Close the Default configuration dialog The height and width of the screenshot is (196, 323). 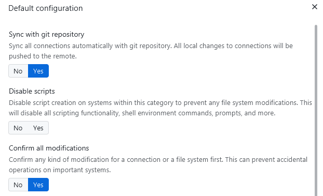pyautogui.click(x=314, y=7)
